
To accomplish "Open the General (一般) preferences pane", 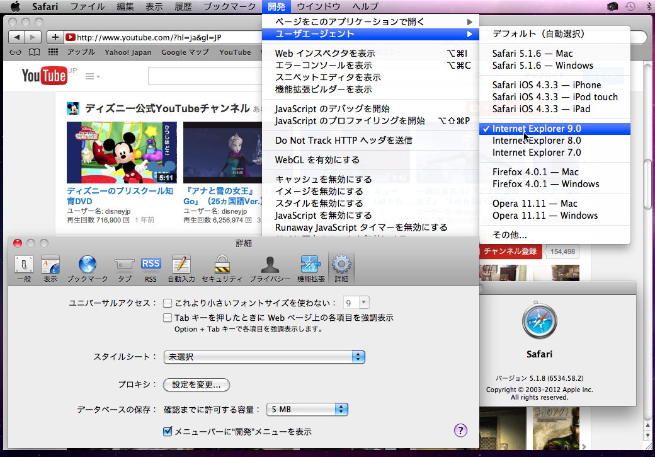I will 24,269.
